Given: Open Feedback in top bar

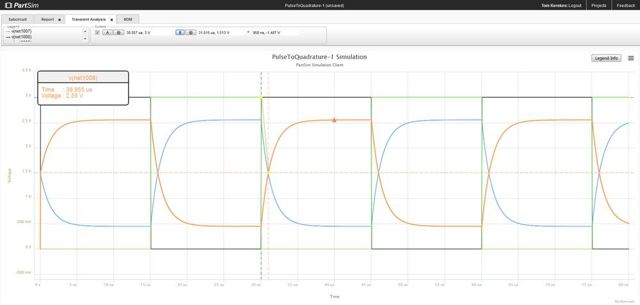Looking at the screenshot, I should (625, 5).
